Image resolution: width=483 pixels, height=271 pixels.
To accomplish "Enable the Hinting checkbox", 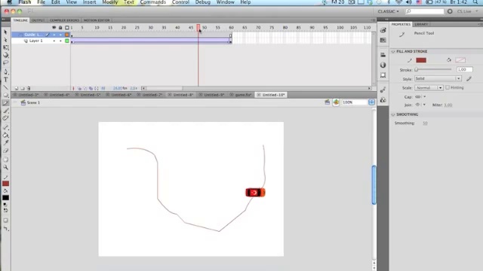I will tap(448, 87).
